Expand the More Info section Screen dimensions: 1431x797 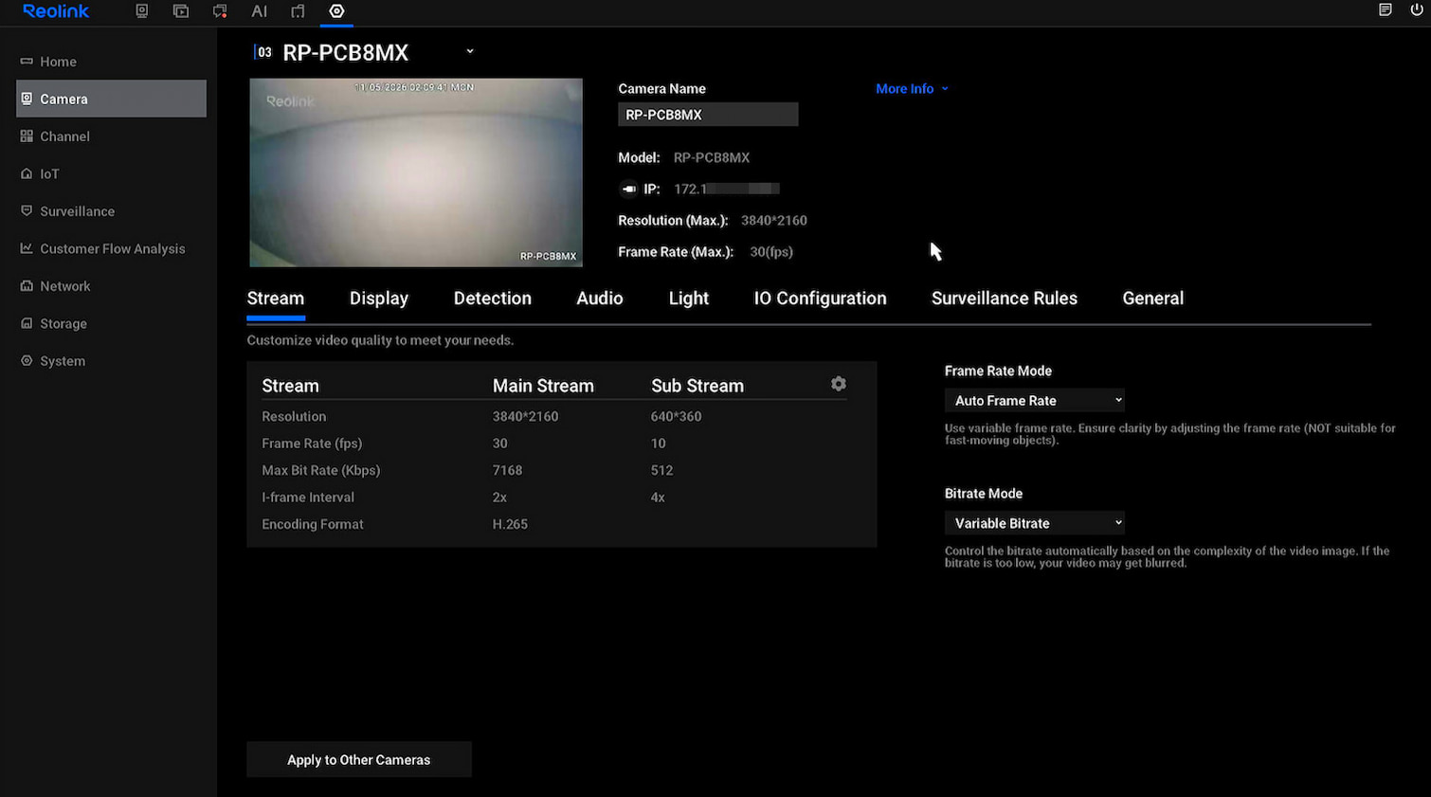pos(912,88)
